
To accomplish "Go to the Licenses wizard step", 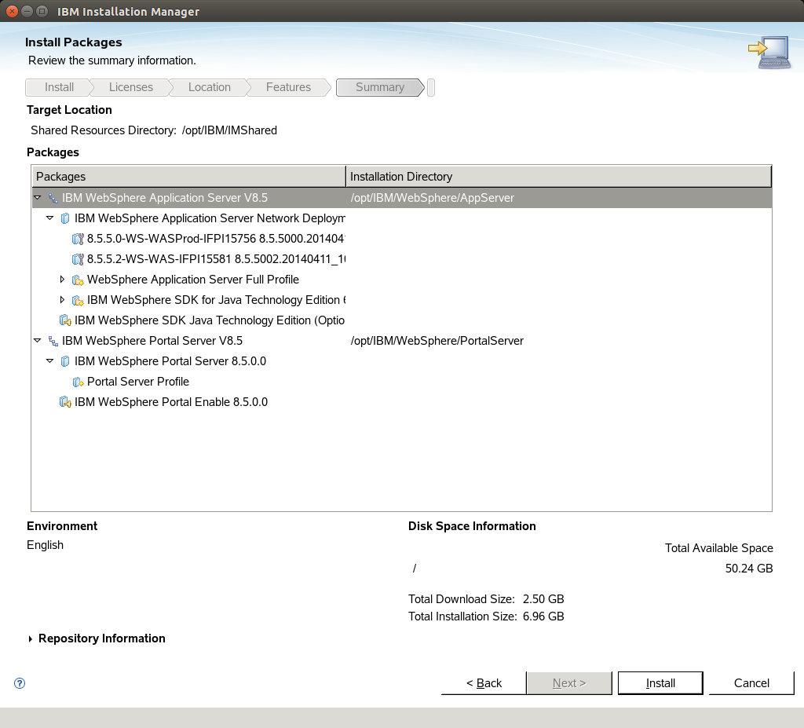I will [x=131, y=87].
